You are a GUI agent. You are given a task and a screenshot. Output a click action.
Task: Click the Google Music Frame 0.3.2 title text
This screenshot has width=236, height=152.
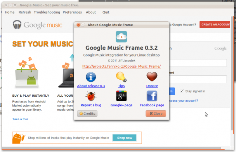(x=121, y=48)
